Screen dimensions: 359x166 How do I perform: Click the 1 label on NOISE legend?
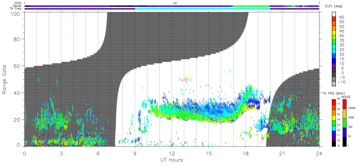(x=348, y=146)
